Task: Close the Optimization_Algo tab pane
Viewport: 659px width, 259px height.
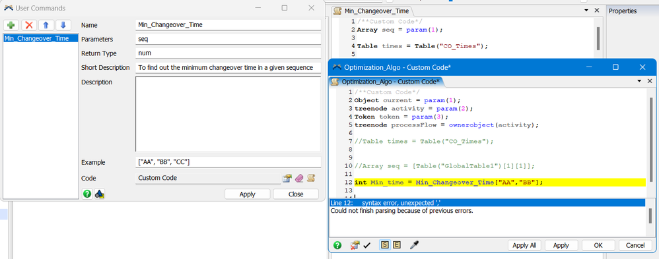Action: tap(650, 80)
